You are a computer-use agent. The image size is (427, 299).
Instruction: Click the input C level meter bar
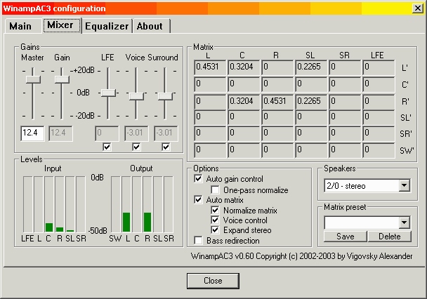pyautogui.click(x=49, y=204)
